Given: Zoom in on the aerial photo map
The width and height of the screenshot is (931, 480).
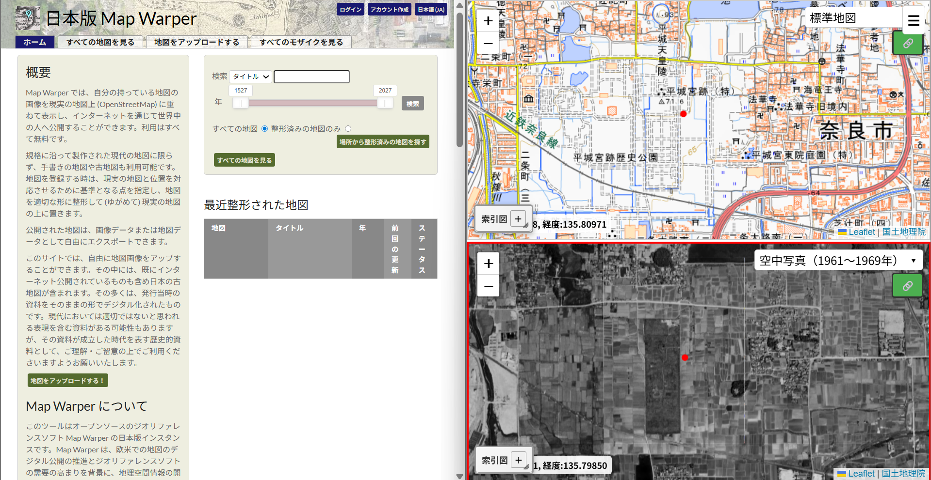Looking at the screenshot, I should click(488, 263).
